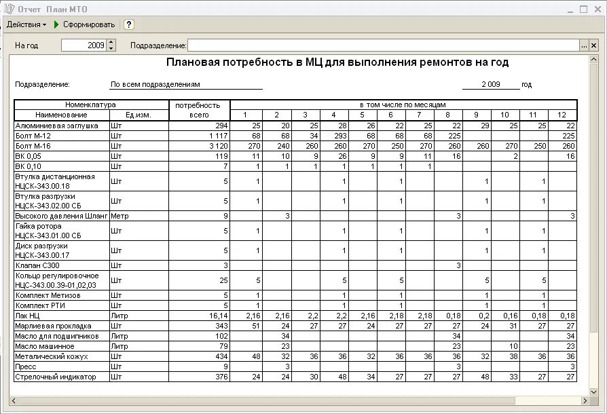The width and height of the screenshot is (607, 414).
Task: Select Гайка ротора НЦСК-343.01.00 СБ cell
Action: point(62,231)
